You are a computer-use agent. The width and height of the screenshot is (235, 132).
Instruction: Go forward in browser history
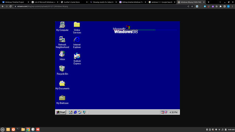coord(7,7)
